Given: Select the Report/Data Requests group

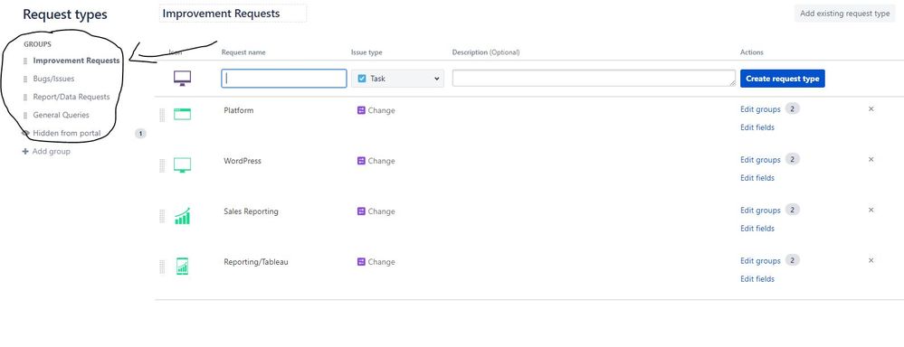Looking at the screenshot, I should click(71, 98).
